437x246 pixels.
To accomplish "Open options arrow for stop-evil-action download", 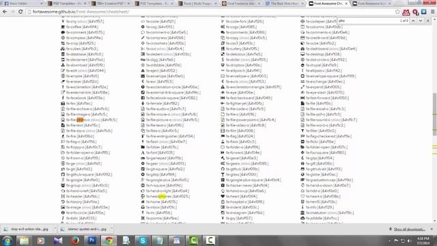I will (55, 229).
